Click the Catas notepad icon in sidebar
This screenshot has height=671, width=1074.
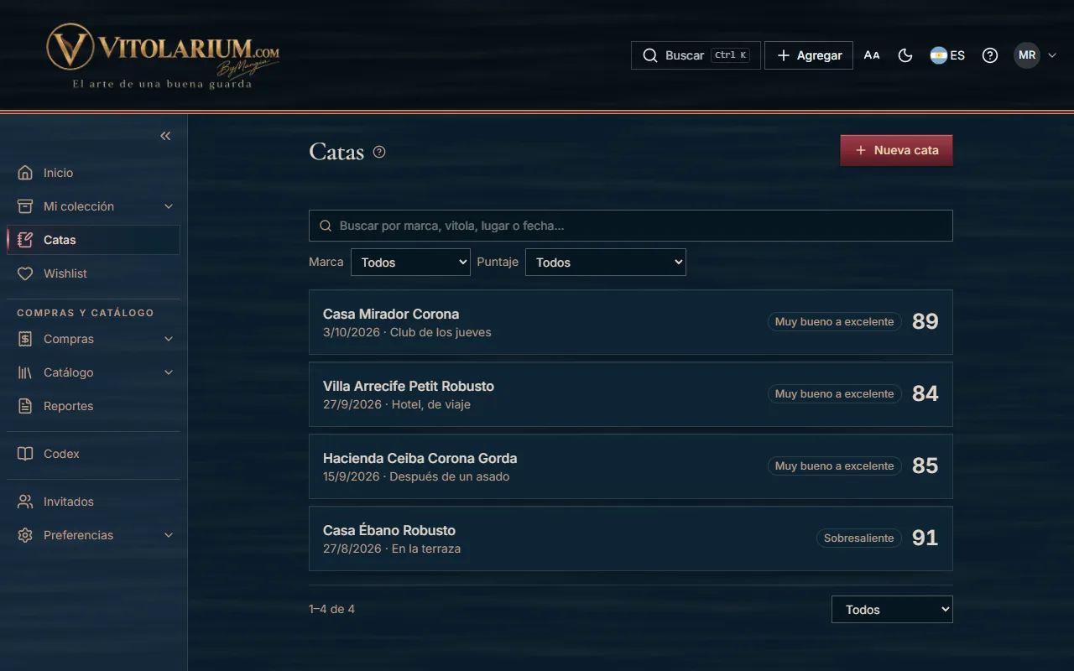(25, 240)
